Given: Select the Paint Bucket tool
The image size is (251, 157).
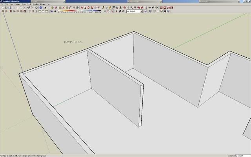Looking at the screenshot, I should [52, 8].
